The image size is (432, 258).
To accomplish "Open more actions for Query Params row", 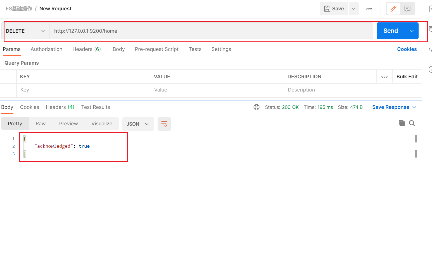I will (384, 76).
